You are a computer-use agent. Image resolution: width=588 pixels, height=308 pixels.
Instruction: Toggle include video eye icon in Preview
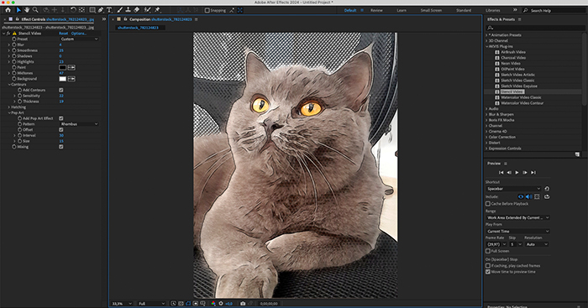pyautogui.click(x=521, y=196)
